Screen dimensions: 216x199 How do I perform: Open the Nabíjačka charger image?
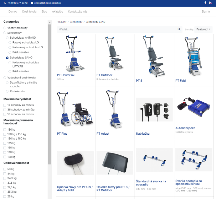tap(154, 110)
